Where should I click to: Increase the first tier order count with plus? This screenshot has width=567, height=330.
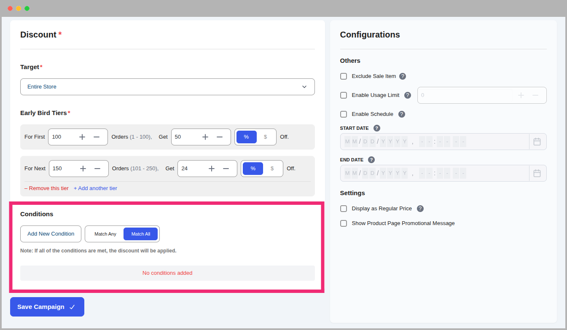(x=82, y=137)
